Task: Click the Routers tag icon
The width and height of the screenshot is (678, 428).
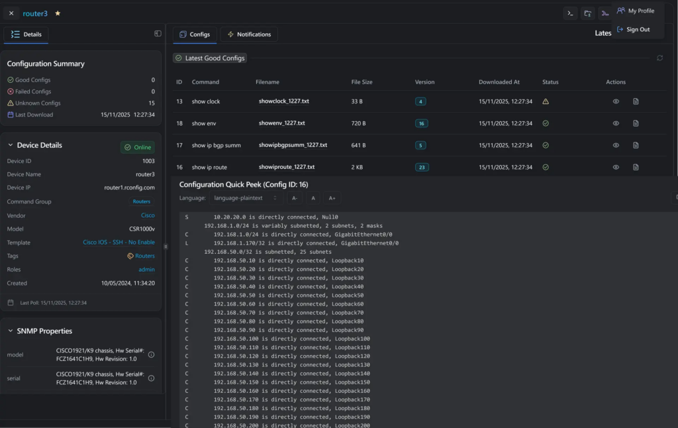Action: [x=130, y=256]
